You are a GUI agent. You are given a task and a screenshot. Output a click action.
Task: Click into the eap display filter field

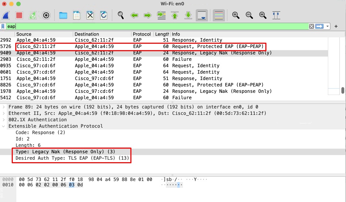(x=157, y=26)
